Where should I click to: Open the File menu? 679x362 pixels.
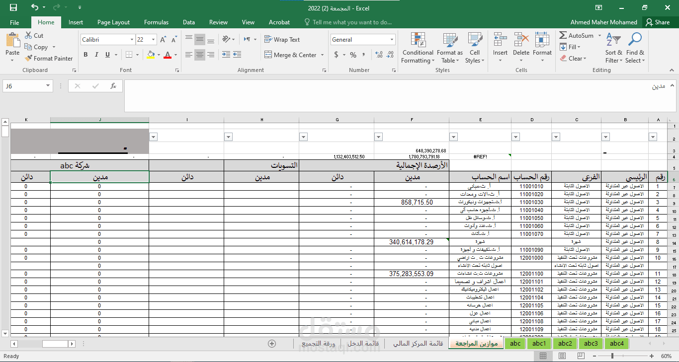click(x=14, y=22)
